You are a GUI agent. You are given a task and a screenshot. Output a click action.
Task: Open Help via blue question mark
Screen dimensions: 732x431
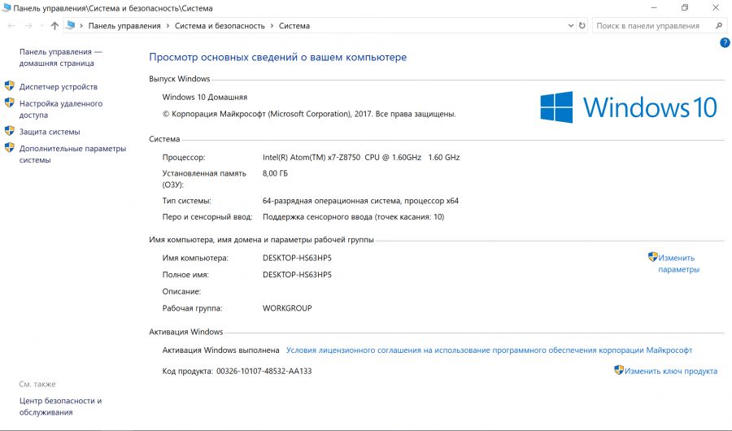click(x=725, y=43)
